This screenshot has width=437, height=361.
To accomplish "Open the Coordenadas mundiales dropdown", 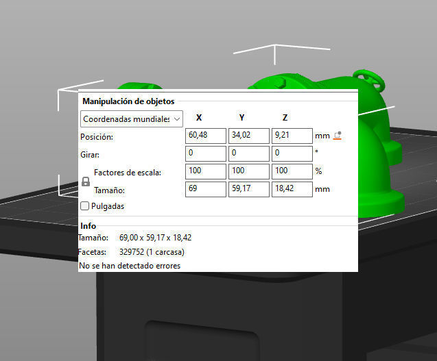I will tap(132, 119).
